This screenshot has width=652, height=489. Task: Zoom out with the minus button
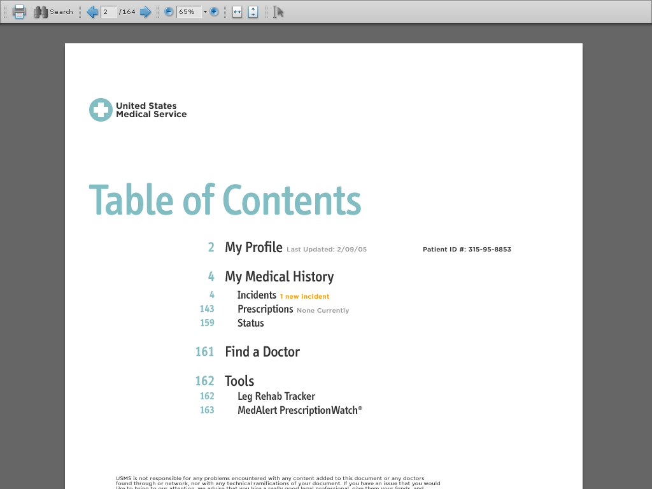click(169, 11)
